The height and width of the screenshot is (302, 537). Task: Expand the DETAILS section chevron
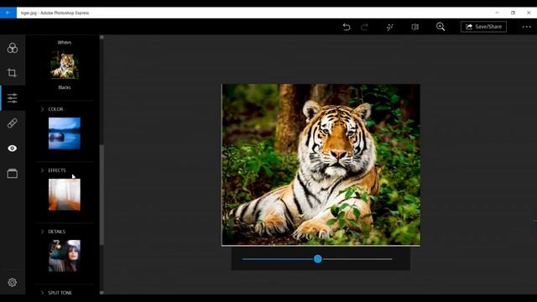[x=42, y=232]
